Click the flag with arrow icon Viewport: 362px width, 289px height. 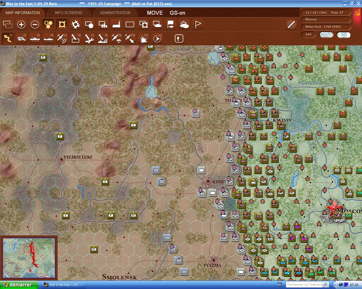pyautogui.click(x=171, y=25)
